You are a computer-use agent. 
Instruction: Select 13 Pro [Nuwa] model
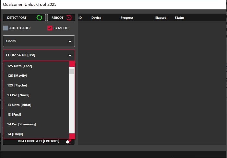click(36, 95)
